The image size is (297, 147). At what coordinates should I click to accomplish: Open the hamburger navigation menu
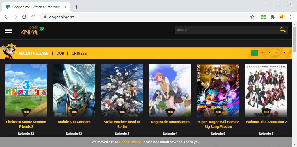(x=8, y=31)
